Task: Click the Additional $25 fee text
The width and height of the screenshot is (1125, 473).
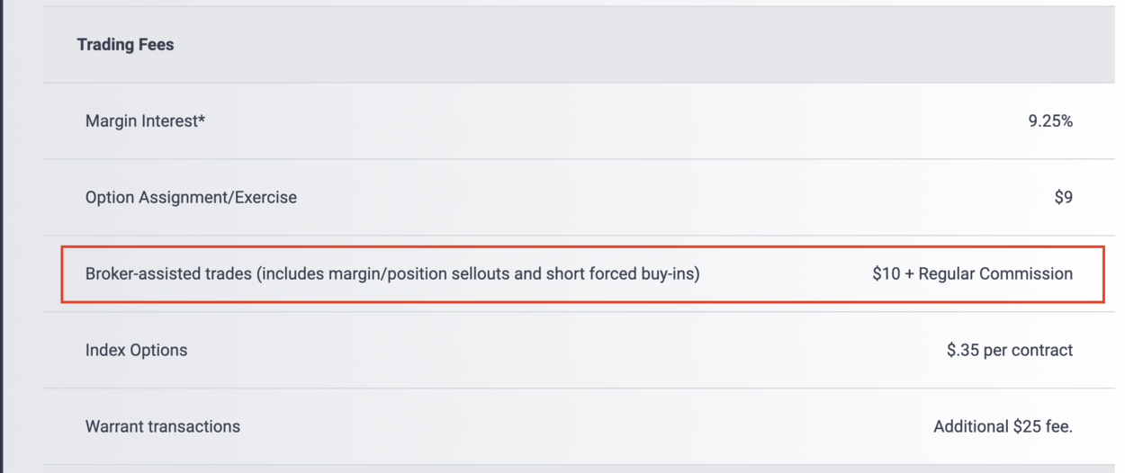Action: click(1003, 426)
